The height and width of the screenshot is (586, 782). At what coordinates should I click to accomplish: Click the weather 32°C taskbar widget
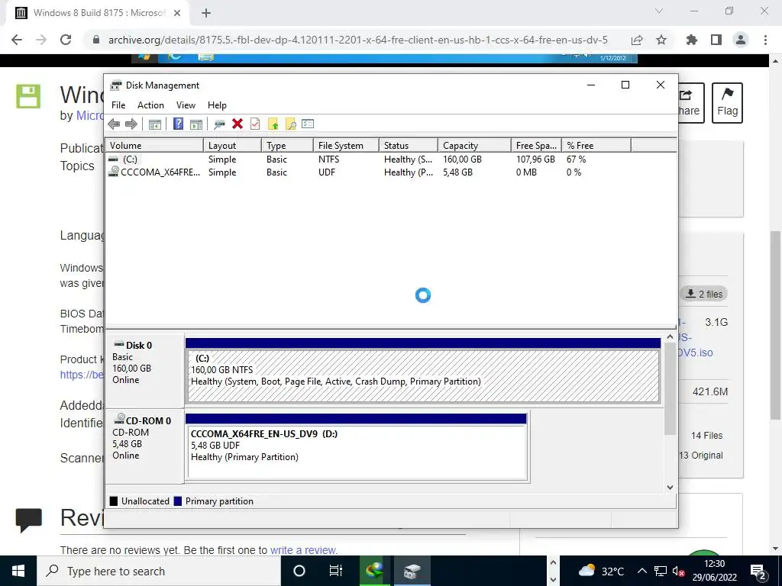601,571
